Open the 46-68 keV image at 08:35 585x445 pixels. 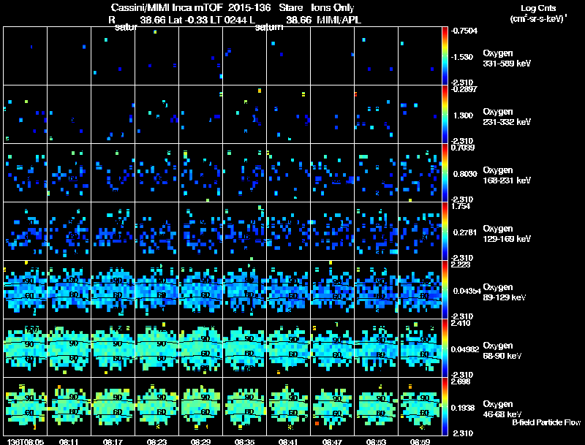pyautogui.click(x=245, y=406)
